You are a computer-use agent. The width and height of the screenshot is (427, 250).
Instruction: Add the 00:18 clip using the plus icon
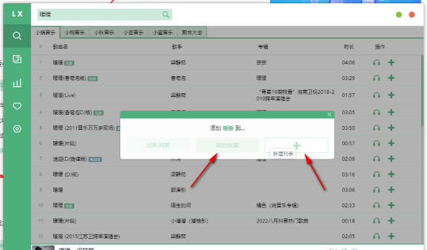392,220
